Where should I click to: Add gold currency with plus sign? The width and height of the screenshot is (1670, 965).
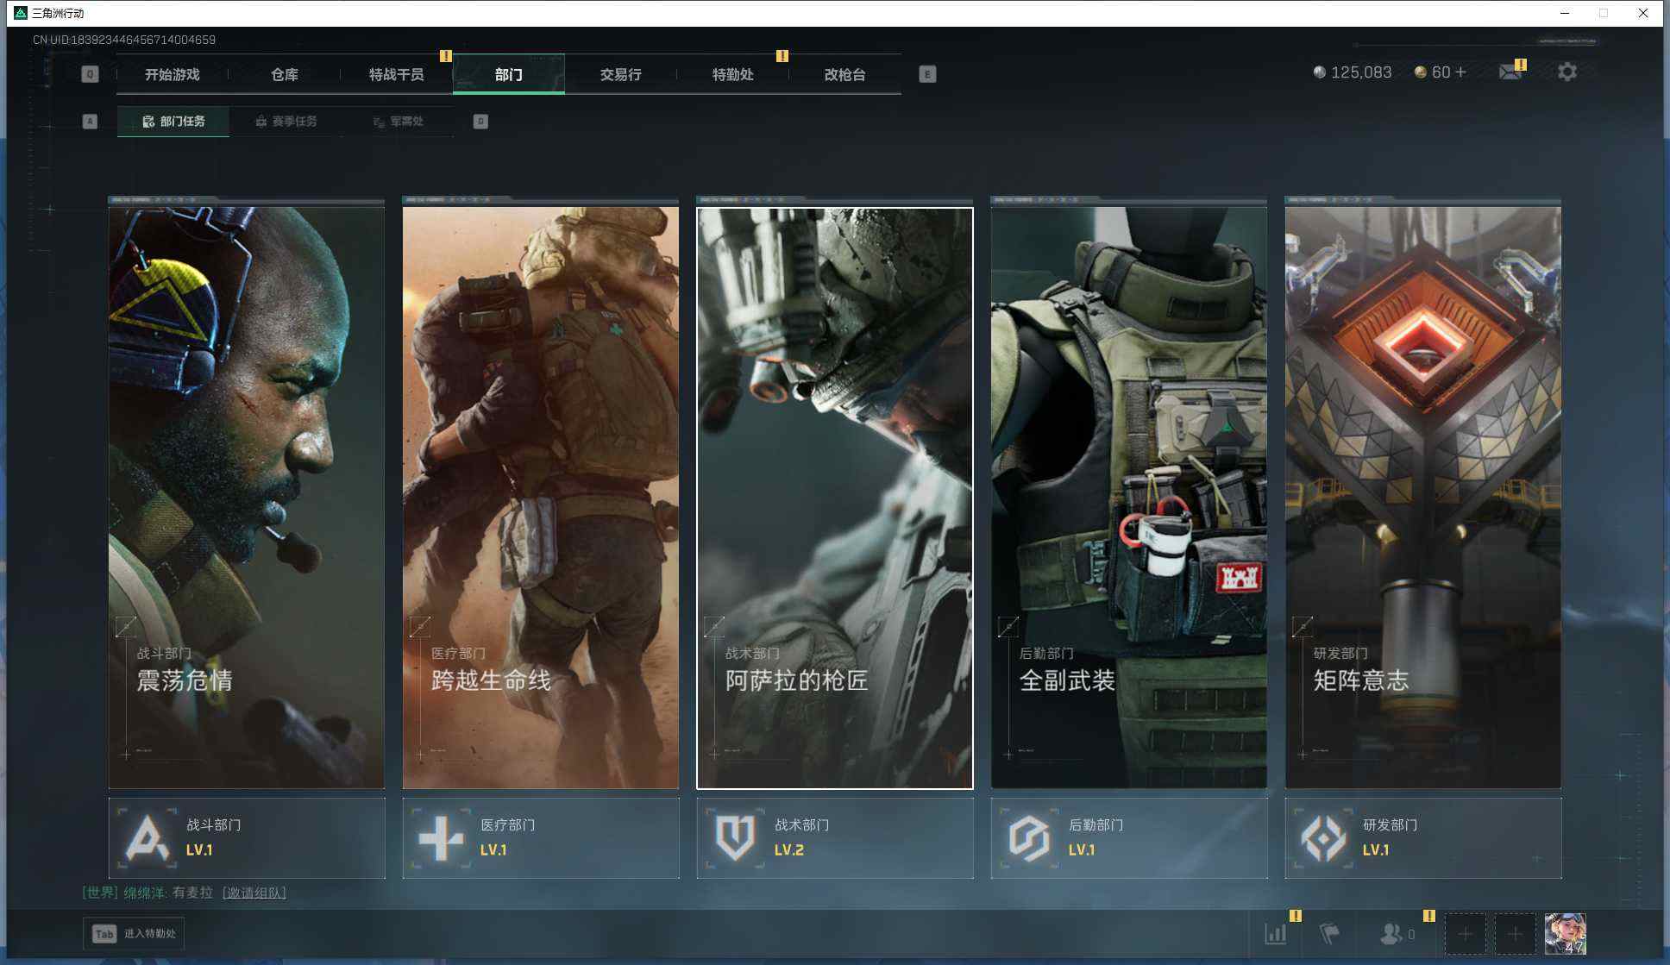tap(1460, 72)
